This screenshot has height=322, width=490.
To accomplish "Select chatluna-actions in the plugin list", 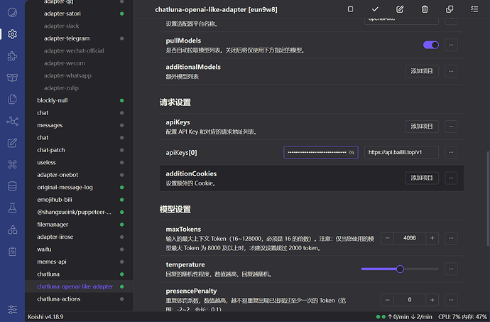I will (58, 299).
